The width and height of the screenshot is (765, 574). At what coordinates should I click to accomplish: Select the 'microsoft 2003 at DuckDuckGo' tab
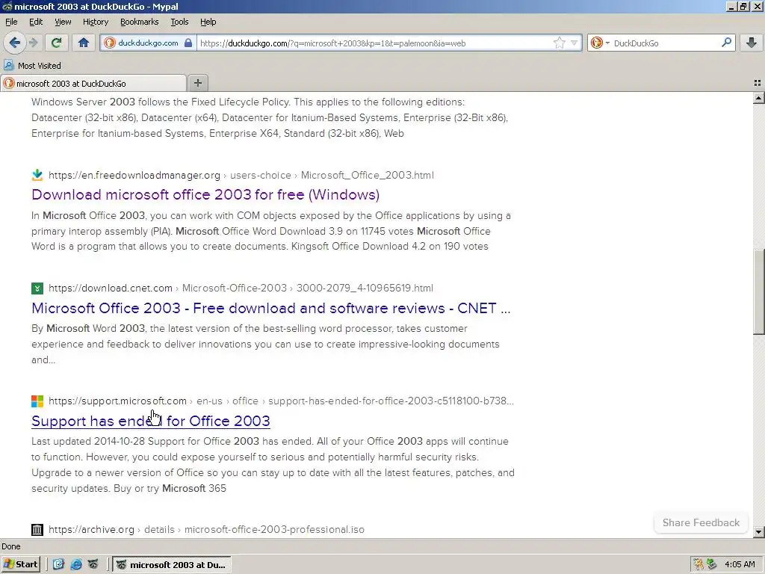[93, 84]
